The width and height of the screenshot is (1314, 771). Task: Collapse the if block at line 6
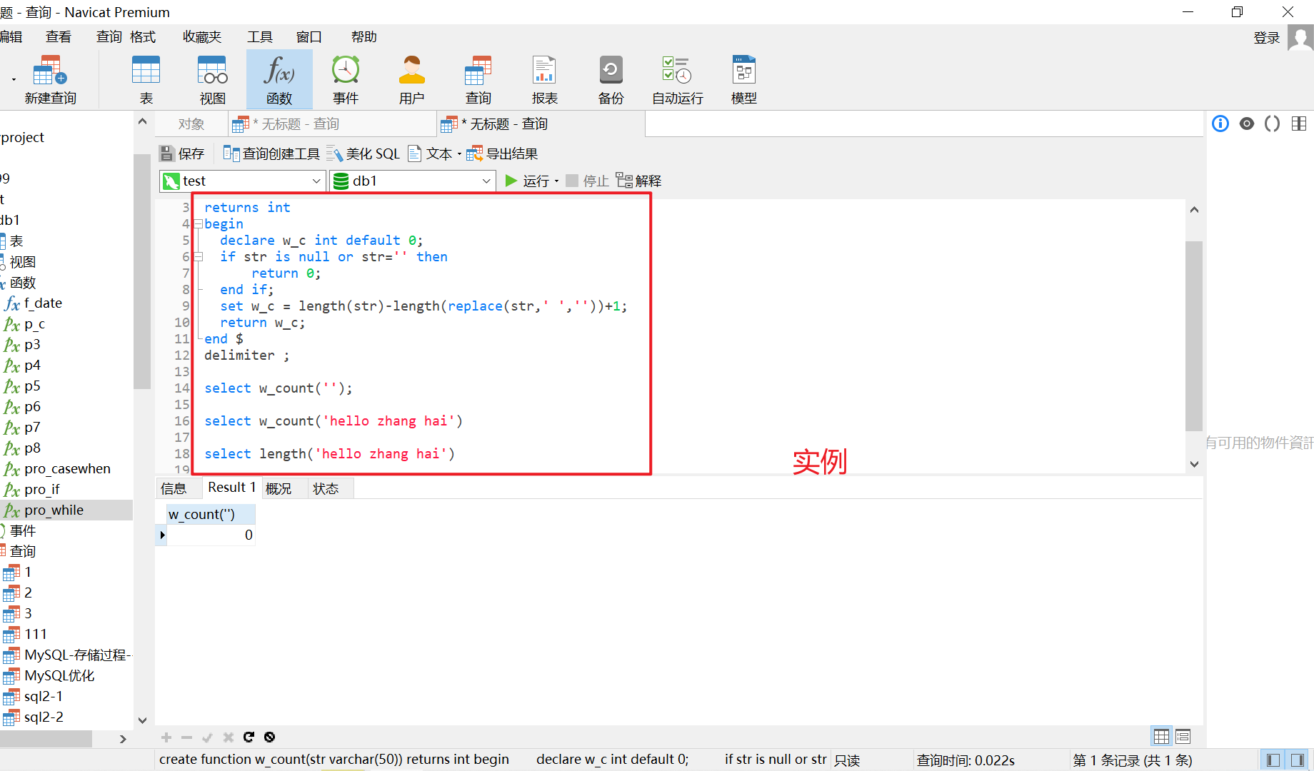point(198,257)
